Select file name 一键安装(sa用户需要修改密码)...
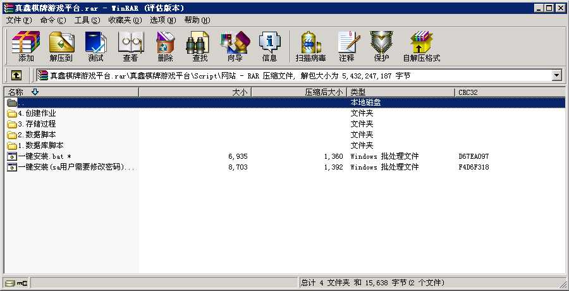The width and height of the screenshot is (569, 291). point(76,167)
